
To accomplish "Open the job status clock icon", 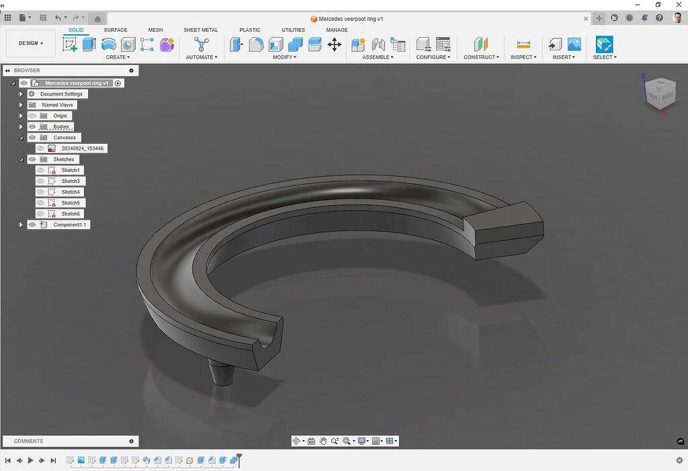I will pyautogui.click(x=629, y=18).
